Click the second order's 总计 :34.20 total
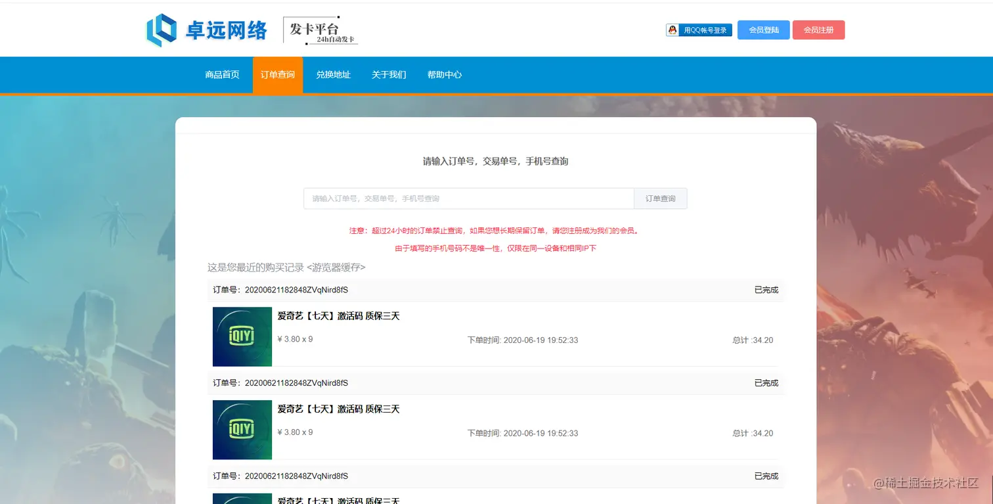 (x=753, y=434)
